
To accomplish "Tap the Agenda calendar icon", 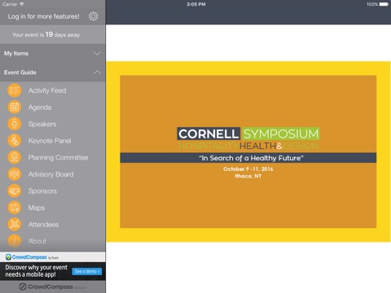I will click(15, 107).
